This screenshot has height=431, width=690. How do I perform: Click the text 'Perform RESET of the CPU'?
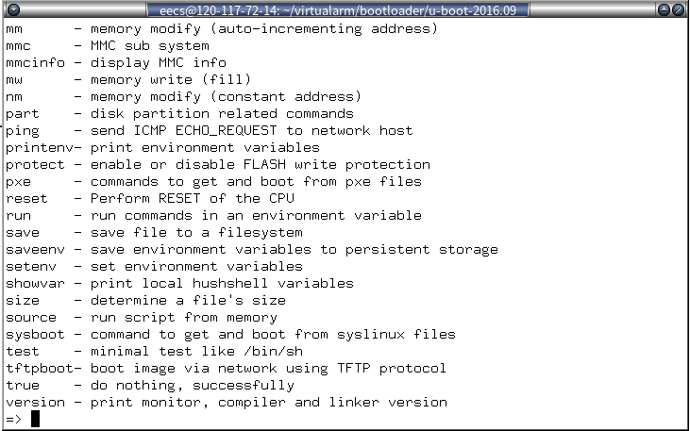pyautogui.click(x=193, y=198)
